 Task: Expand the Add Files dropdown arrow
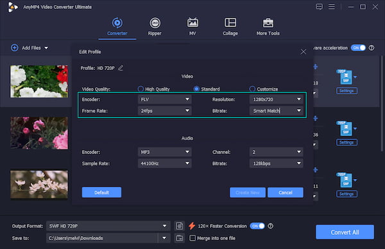point(46,48)
